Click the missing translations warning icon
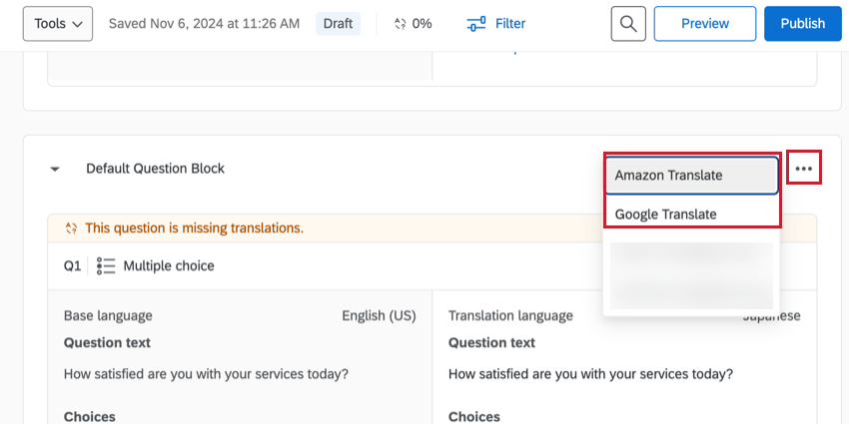Viewport: 849px width, 424px height. click(x=71, y=228)
